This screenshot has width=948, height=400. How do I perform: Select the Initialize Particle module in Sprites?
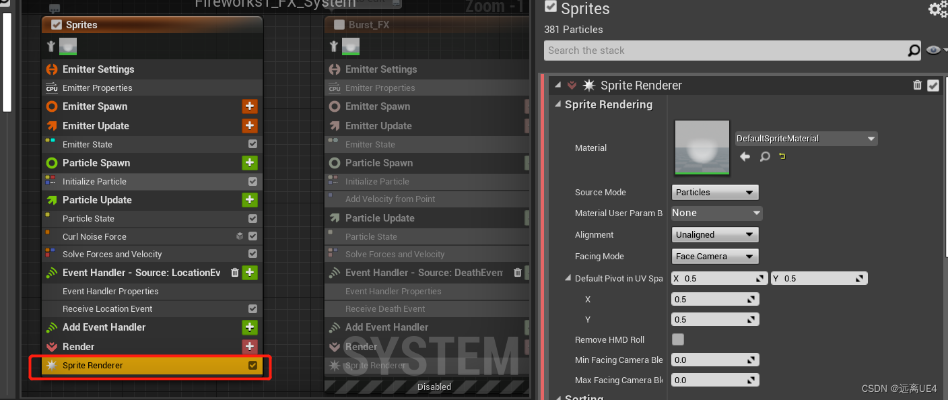(x=151, y=181)
